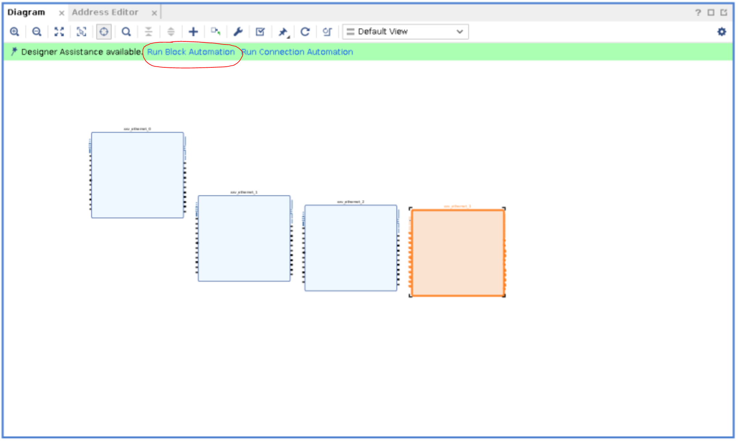Close the Address Editor tab
Image resolution: width=738 pixels, height=442 pixels.
tap(154, 13)
